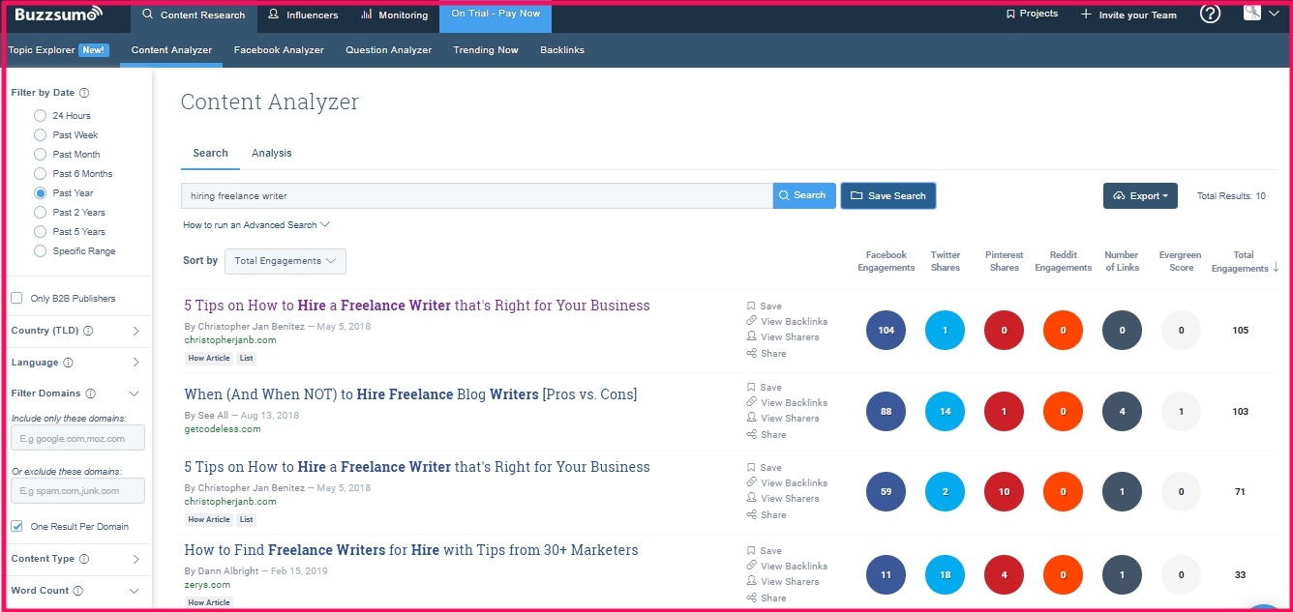Open the Content Research tab

193,15
